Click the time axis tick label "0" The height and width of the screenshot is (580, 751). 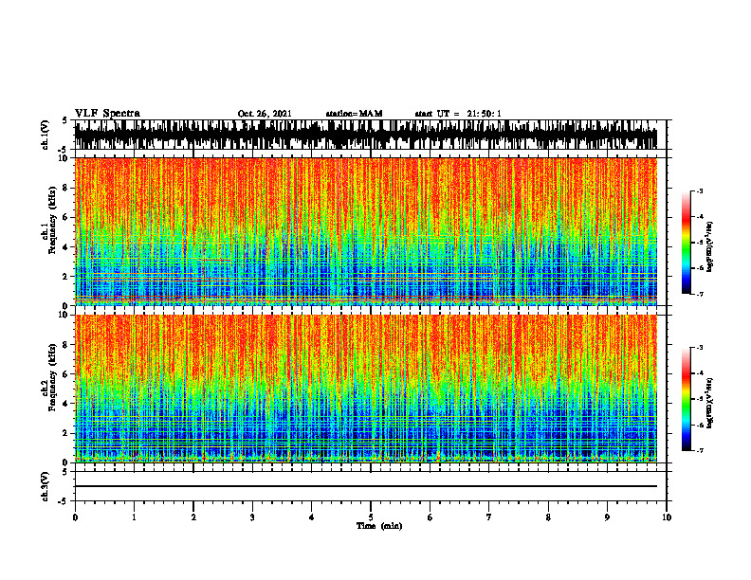coord(75,517)
